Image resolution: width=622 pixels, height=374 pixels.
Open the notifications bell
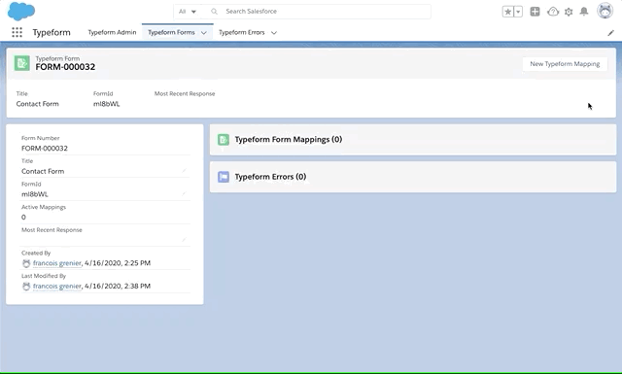584,12
